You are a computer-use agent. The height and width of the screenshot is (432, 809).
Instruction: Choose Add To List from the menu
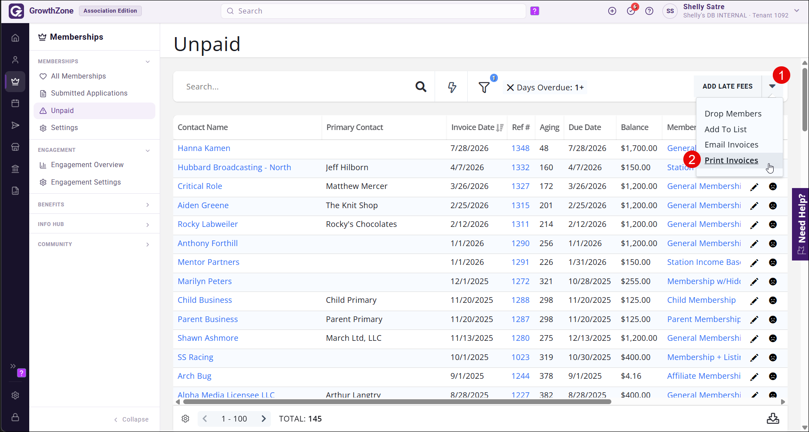[x=726, y=129]
